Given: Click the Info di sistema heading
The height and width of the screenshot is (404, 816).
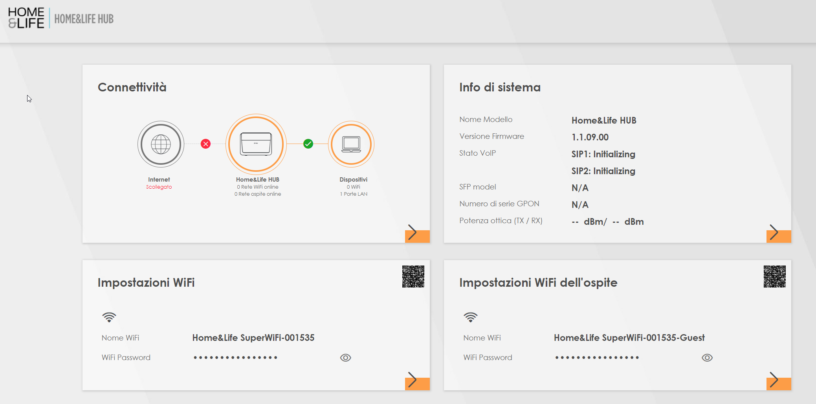Looking at the screenshot, I should (500, 87).
